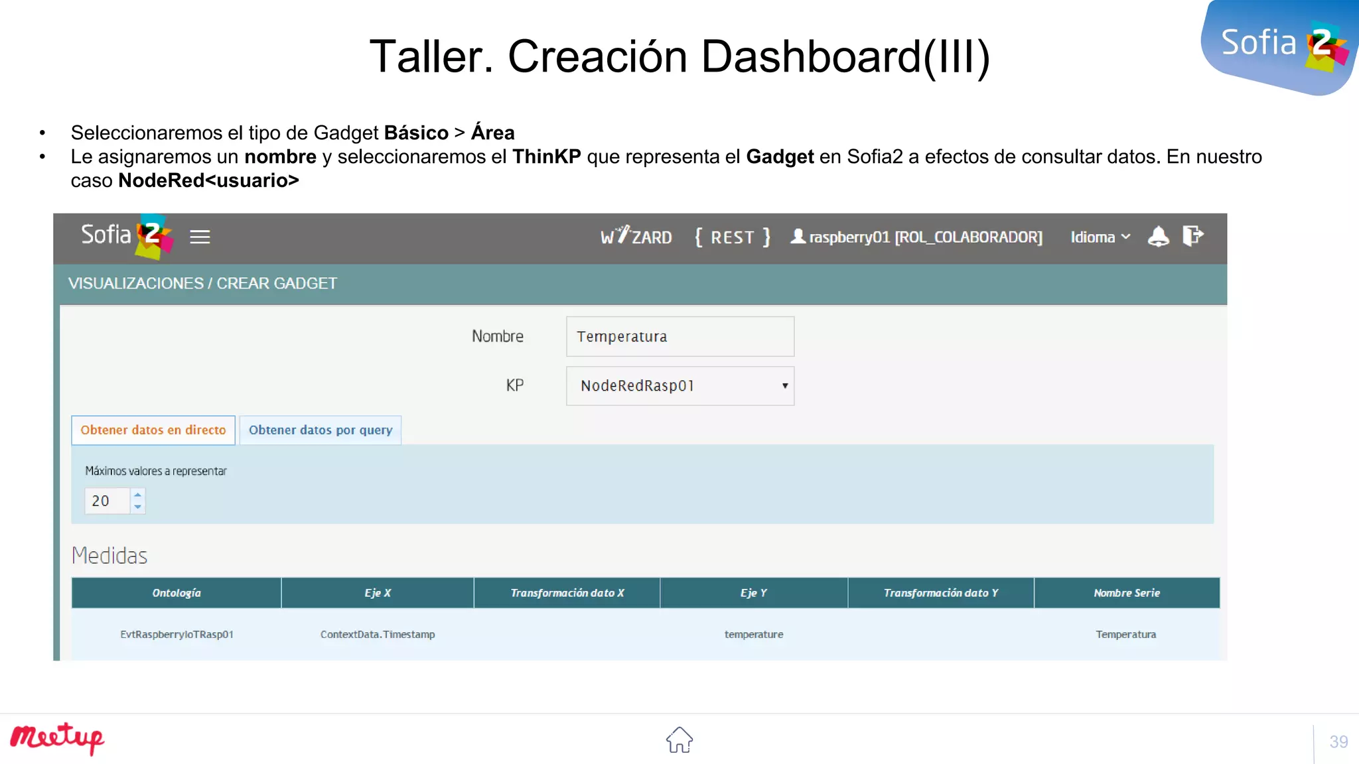The image size is (1359, 764).
Task: Switch to Obtener datos por query tab
Action: pyautogui.click(x=321, y=430)
